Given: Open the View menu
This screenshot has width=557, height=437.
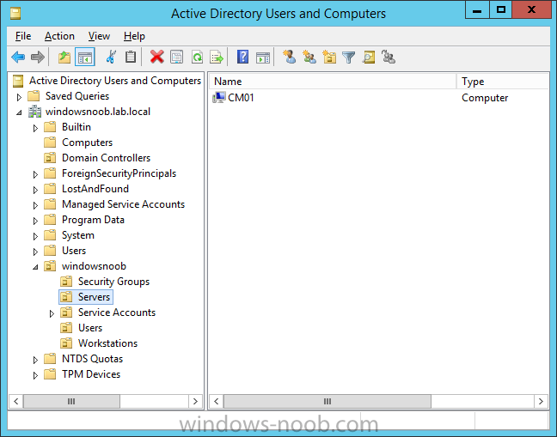Looking at the screenshot, I should coord(99,36).
